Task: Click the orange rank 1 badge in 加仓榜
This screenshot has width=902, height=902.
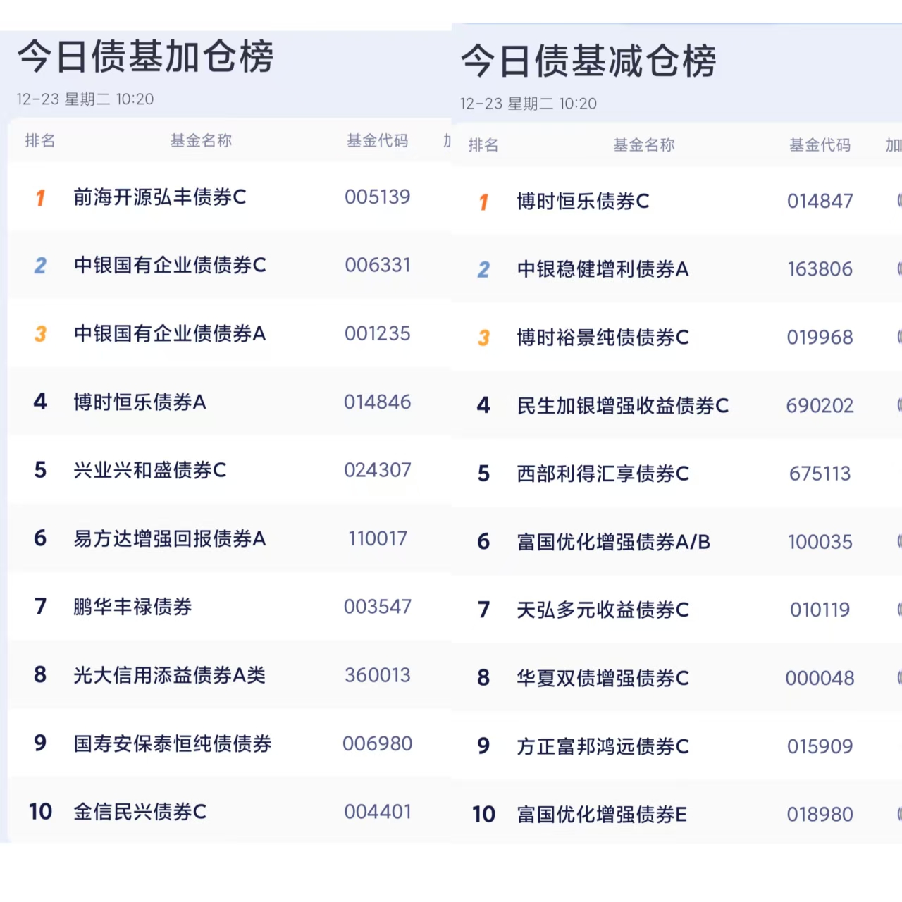Action: [x=40, y=198]
